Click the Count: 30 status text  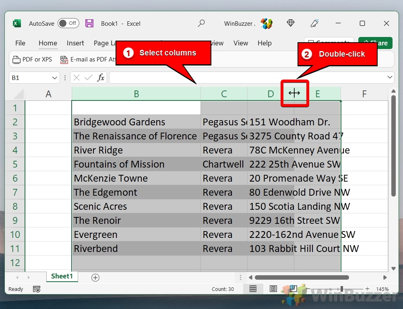tap(223, 289)
